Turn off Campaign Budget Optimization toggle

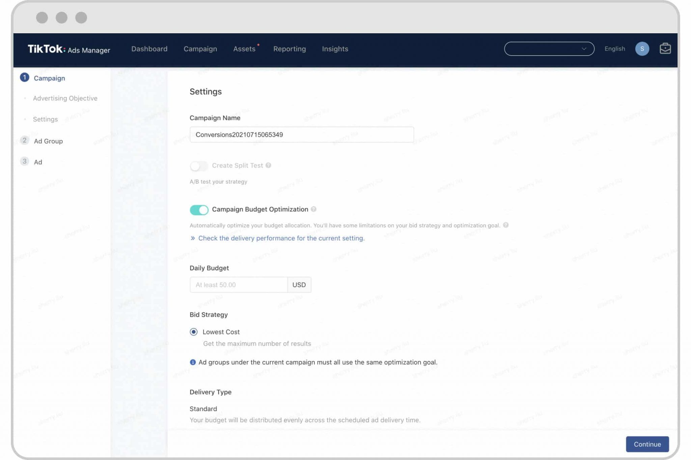click(199, 210)
